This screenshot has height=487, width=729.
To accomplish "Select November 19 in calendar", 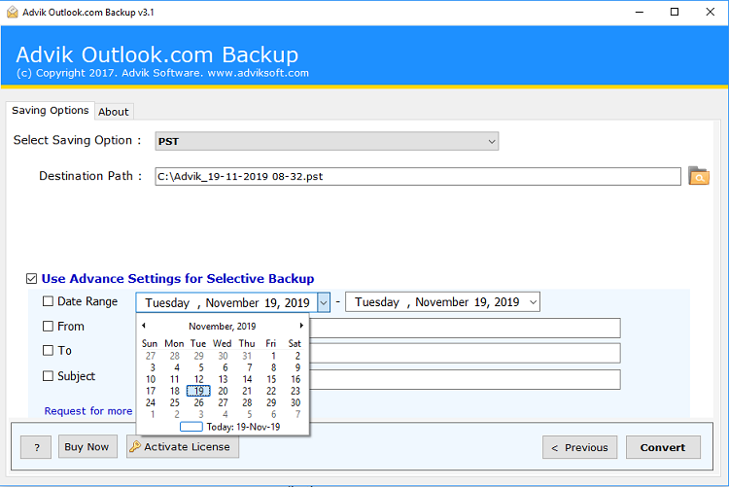I will 198,391.
